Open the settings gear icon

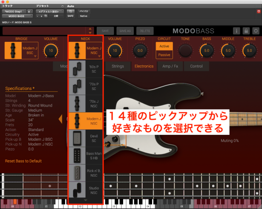[x=256, y=31]
